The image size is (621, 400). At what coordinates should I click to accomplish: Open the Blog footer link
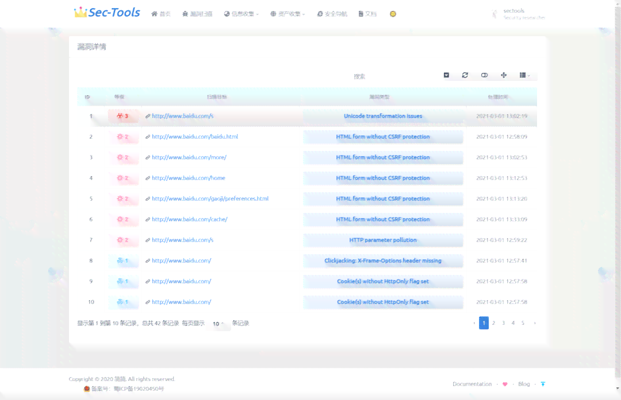(x=524, y=384)
